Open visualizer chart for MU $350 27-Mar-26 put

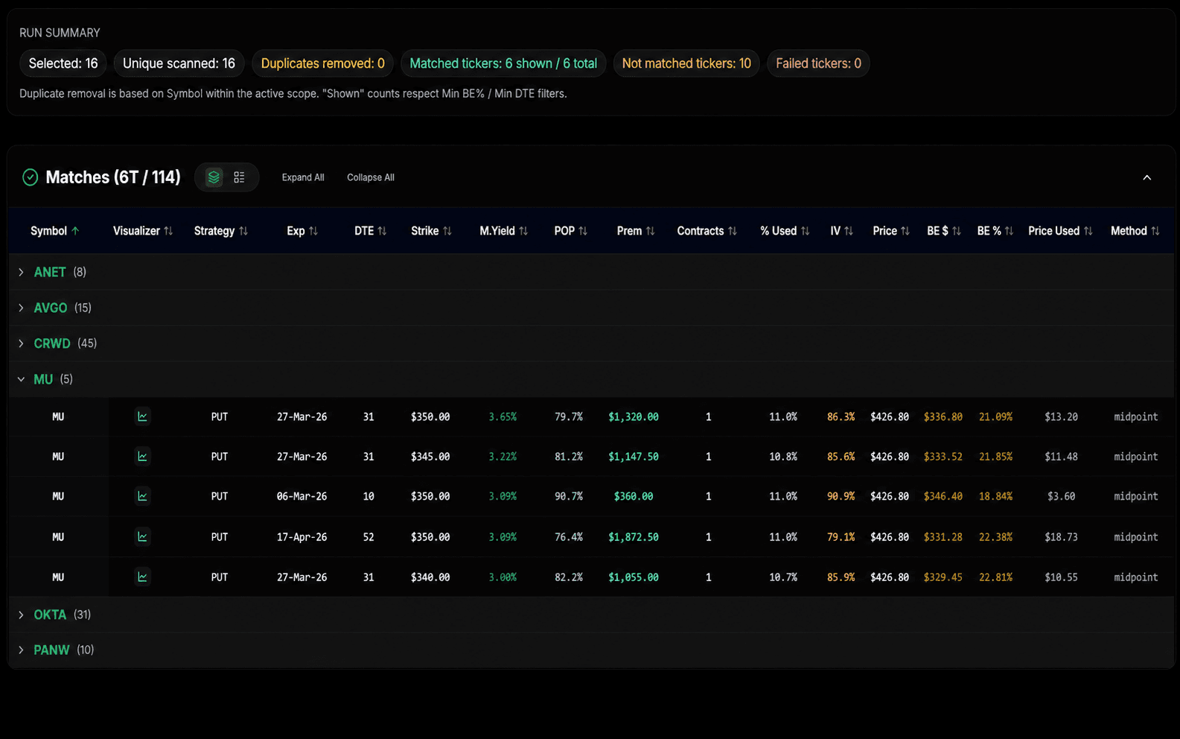pyautogui.click(x=142, y=416)
